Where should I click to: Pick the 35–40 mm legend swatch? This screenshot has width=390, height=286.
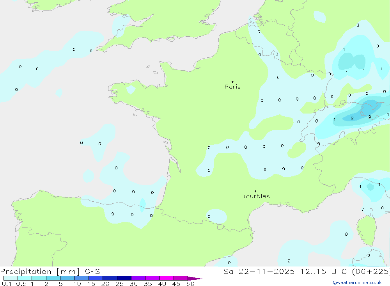click(152, 278)
